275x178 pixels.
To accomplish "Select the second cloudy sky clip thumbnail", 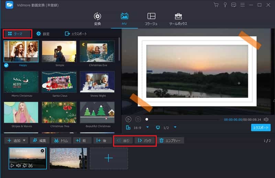I will point(68,158).
